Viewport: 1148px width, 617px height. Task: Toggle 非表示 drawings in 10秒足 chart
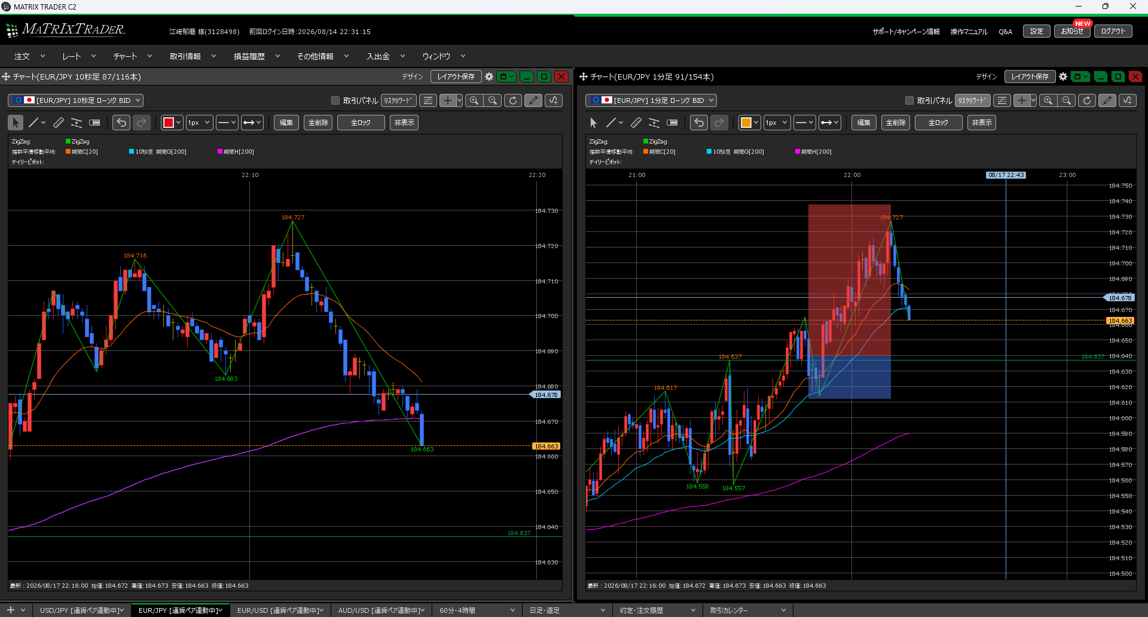pos(404,123)
